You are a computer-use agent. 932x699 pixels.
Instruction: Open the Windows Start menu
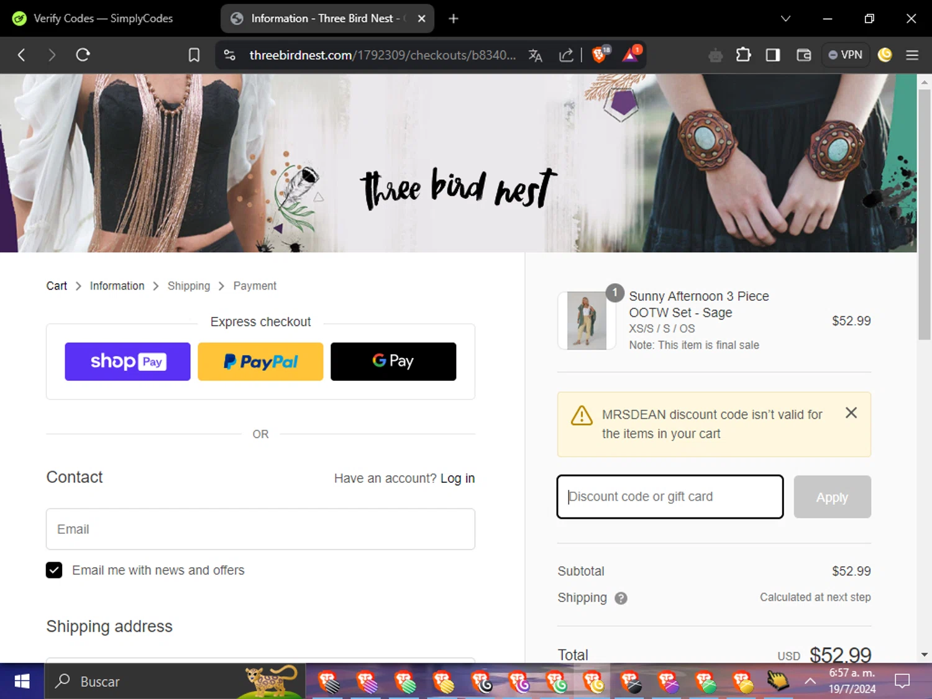[x=22, y=682]
